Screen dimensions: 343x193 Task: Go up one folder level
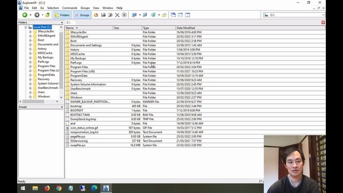pos(48,15)
